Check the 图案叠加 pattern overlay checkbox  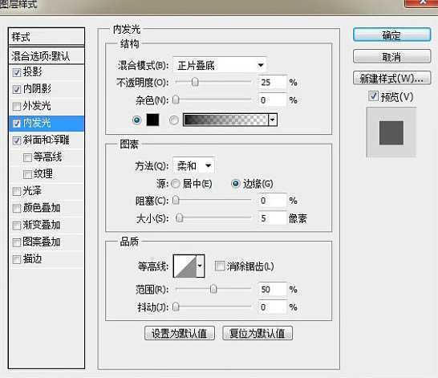(17, 242)
